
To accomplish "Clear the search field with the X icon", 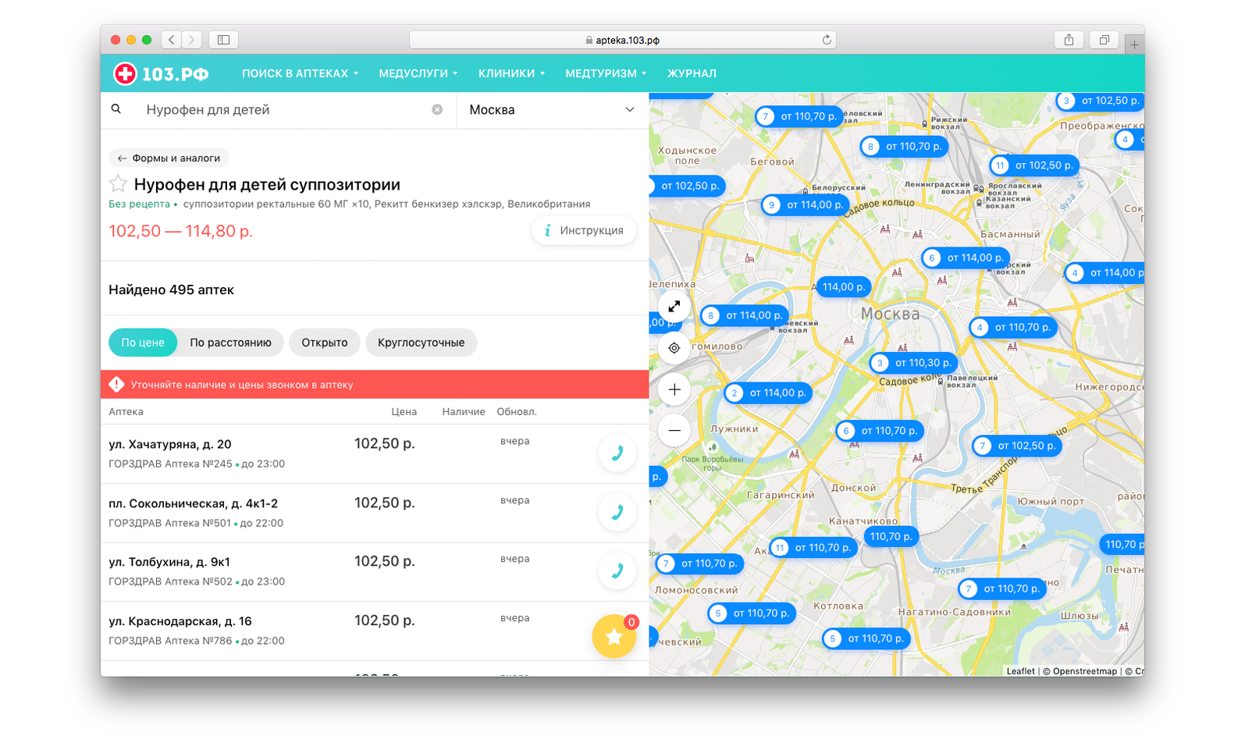I will [x=437, y=109].
